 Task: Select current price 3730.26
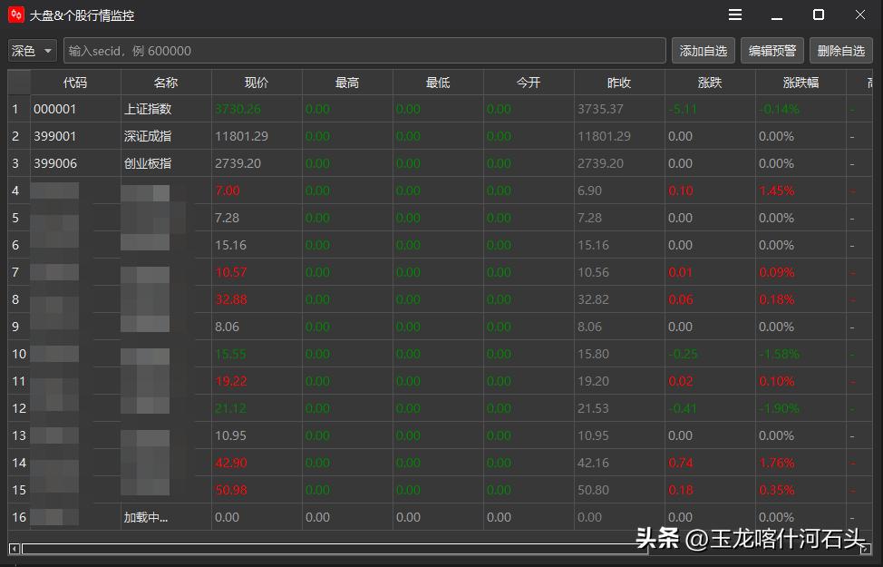pos(257,109)
